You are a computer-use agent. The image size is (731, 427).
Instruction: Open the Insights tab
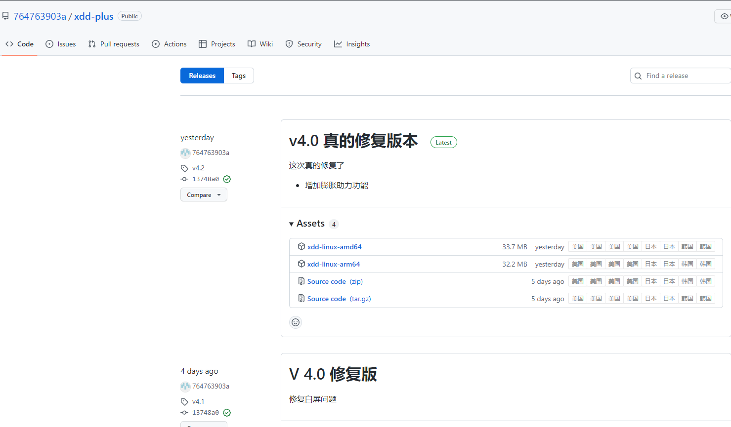pos(352,44)
